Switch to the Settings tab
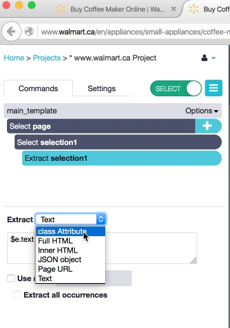230x328 pixels. (101, 89)
